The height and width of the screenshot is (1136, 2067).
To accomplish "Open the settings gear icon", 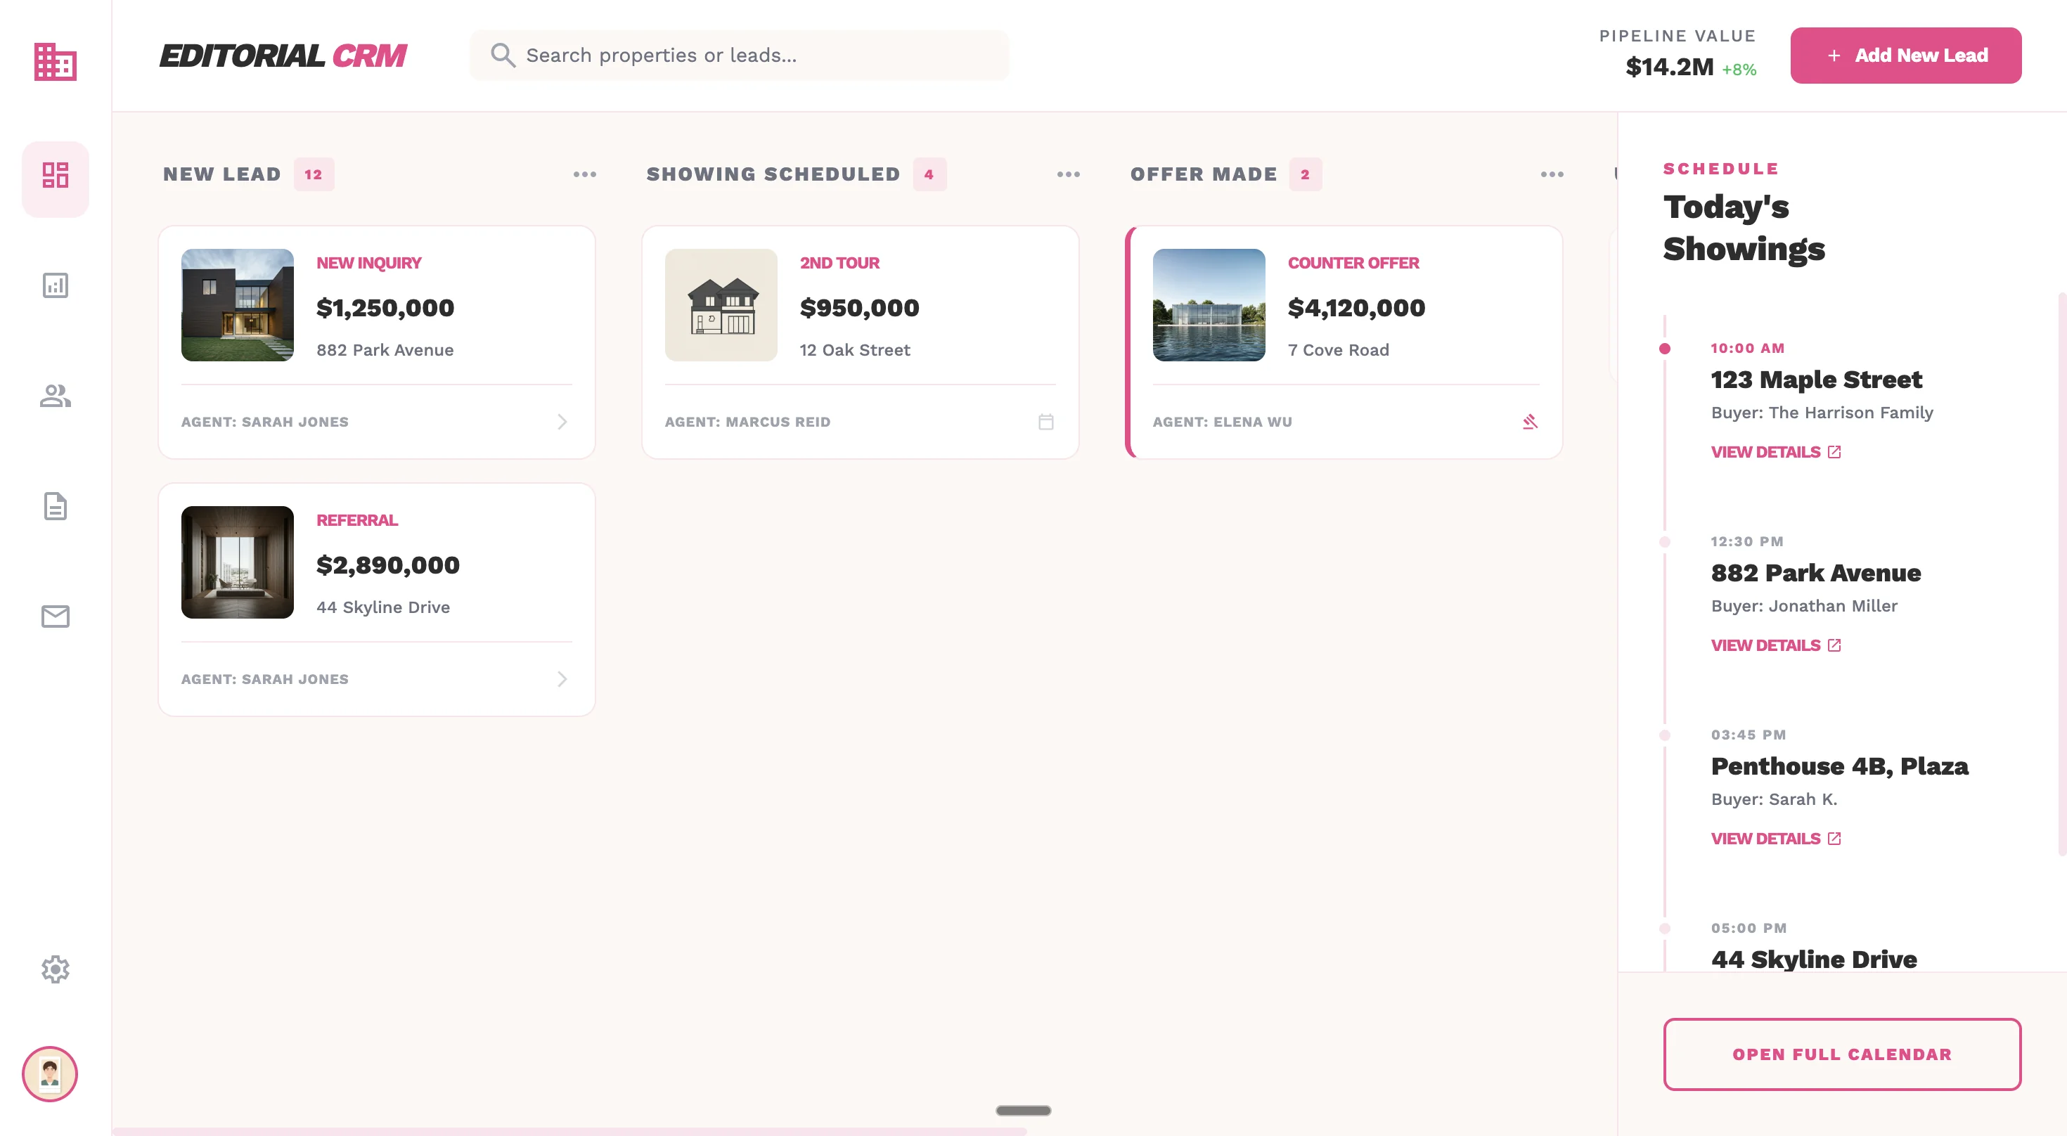I will 56,970.
